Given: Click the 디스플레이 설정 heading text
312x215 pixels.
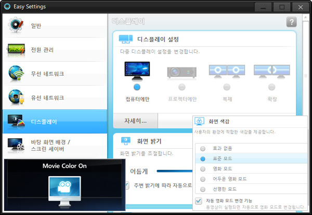Looking at the screenshot, I should click(x=158, y=39).
